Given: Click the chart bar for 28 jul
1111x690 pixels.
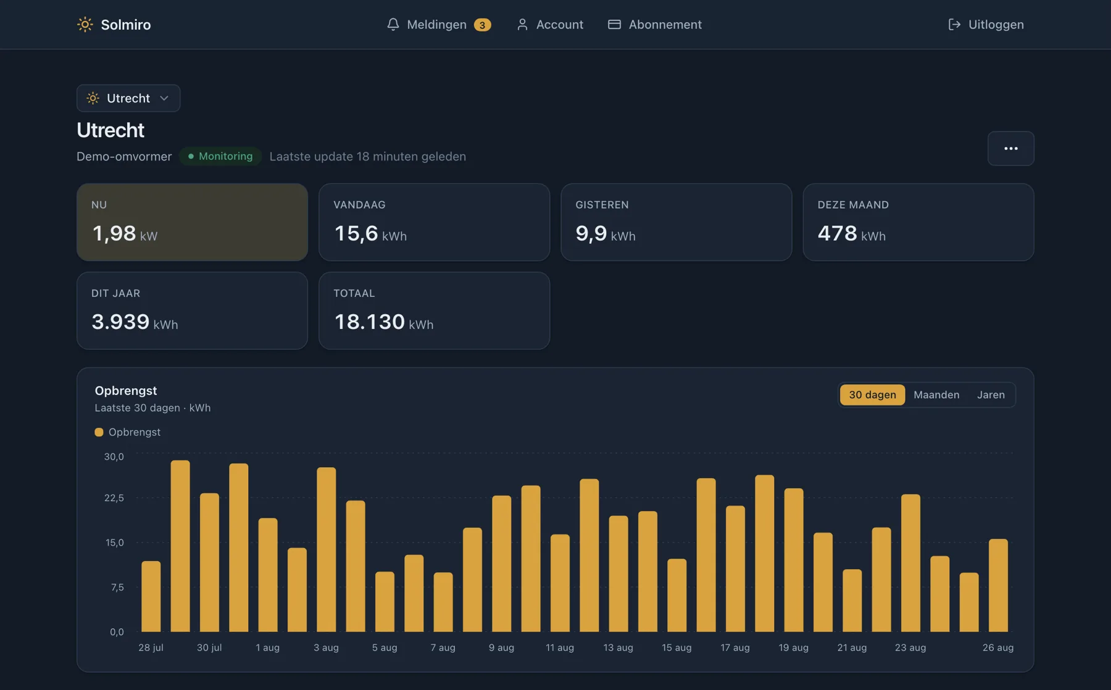Looking at the screenshot, I should tap(151, 596).
